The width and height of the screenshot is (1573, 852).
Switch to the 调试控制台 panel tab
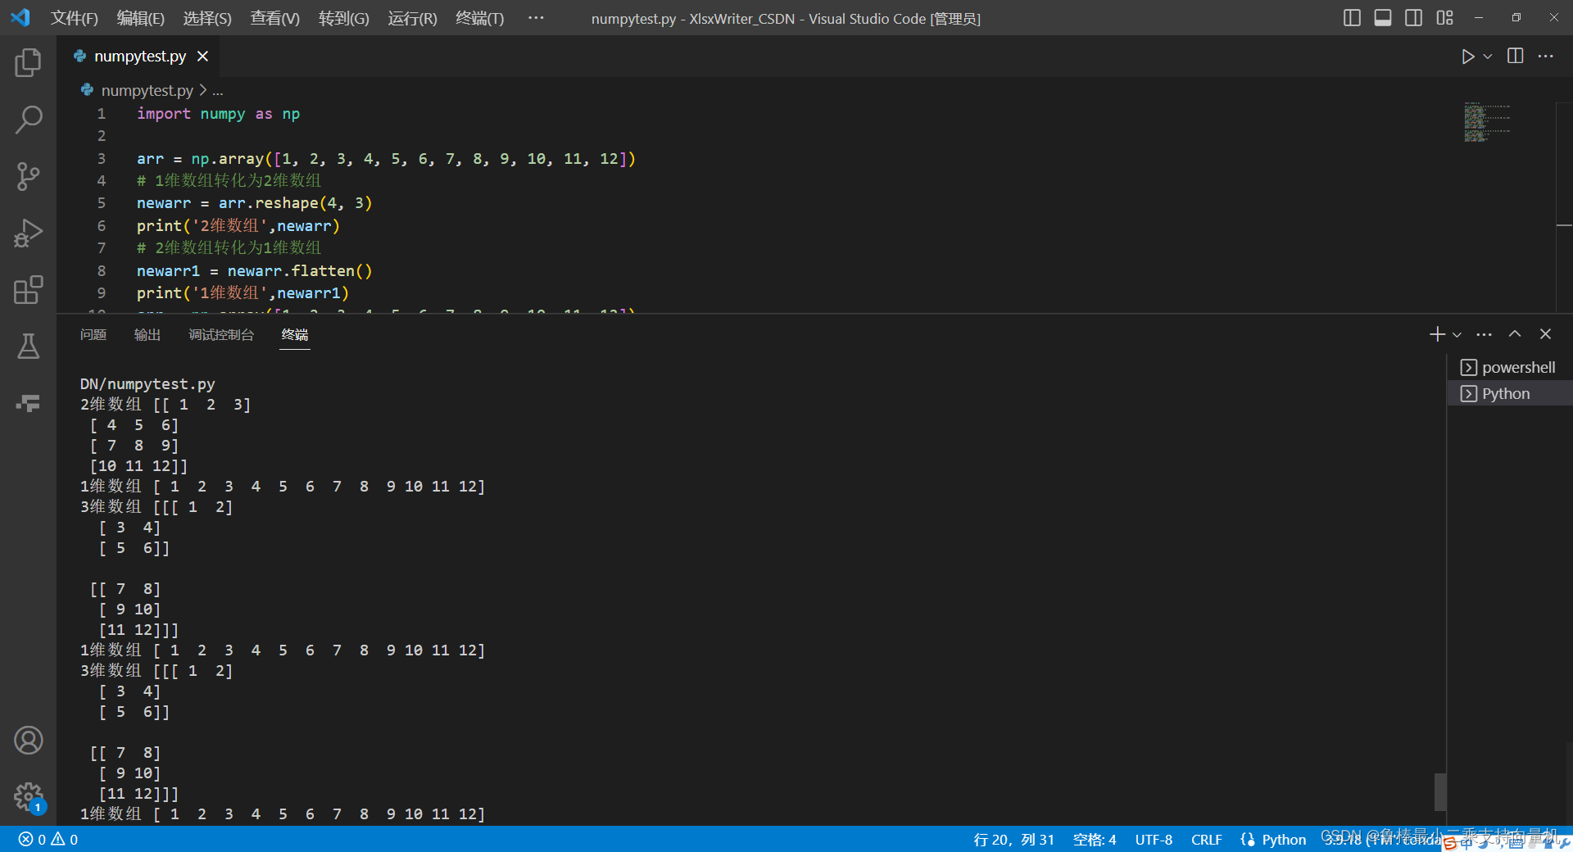pyautogui.click(x=221, y=334)
